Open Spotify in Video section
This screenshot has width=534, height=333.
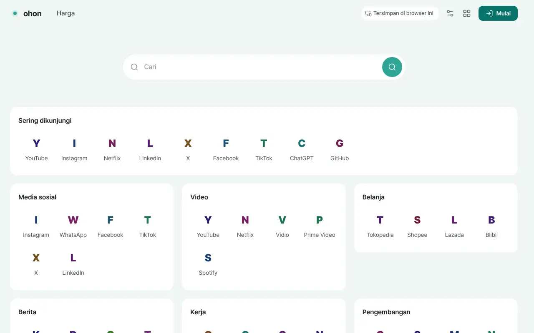tap(208, 264)
